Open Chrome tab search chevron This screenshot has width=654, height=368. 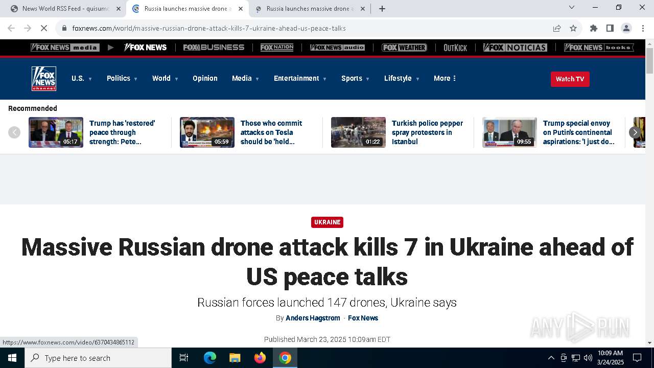point(572,7)
